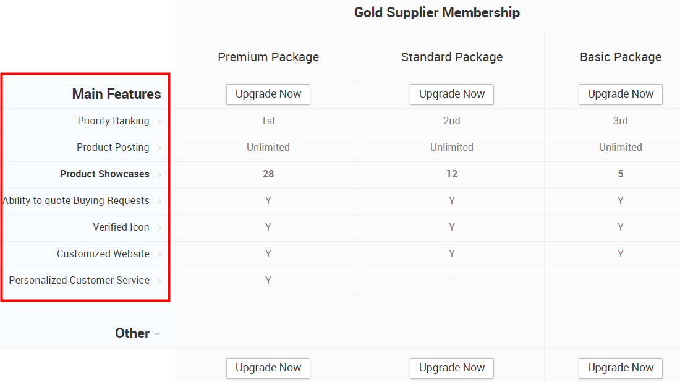Click the Premium Package column header
The width and height of the screenshot is (680, 382).
pos(268,57)
